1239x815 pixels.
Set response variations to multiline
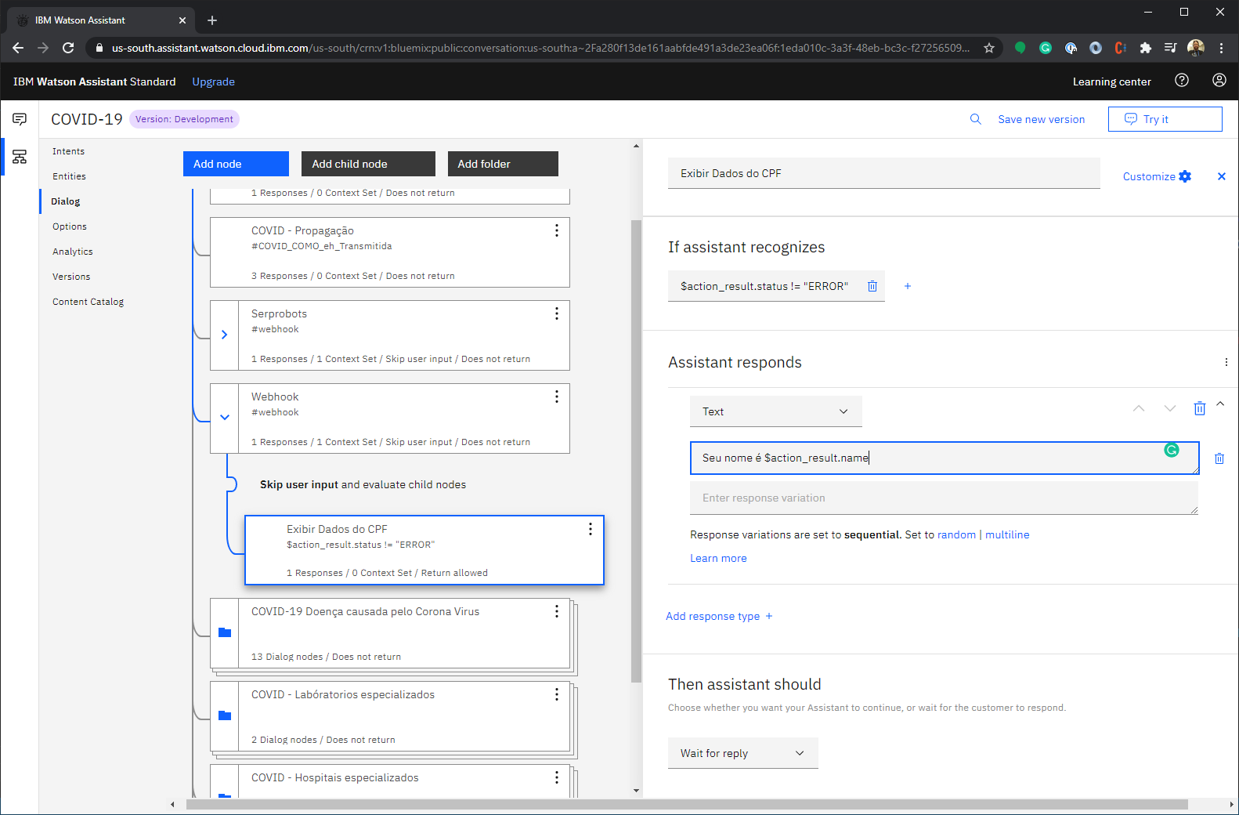pos(1007,534)
